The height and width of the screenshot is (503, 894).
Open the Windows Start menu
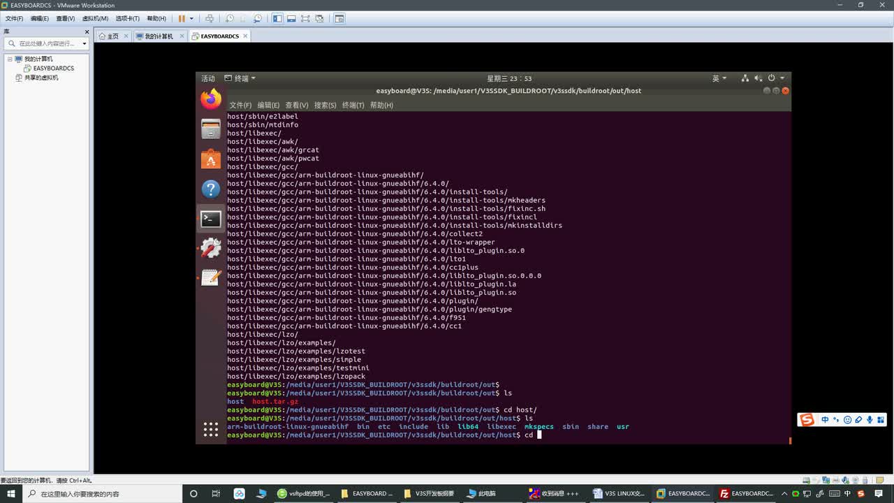point(11,493)
